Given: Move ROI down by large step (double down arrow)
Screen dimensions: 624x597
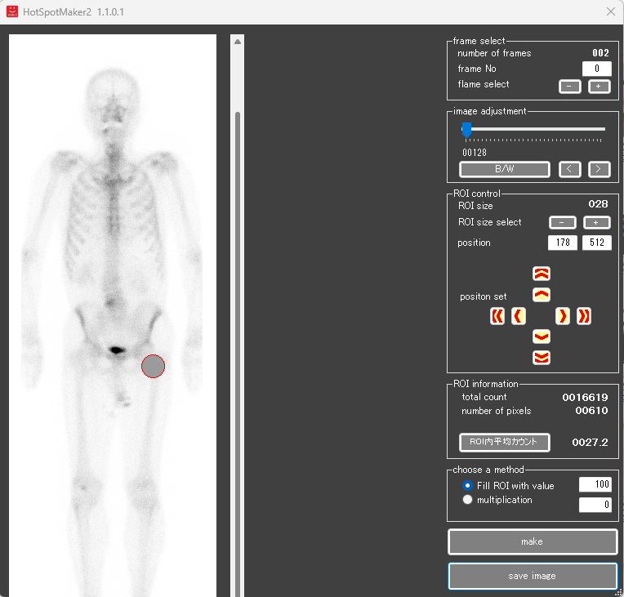Looking at the screenshot, I should pyautogui.click(x=542, y=358).
